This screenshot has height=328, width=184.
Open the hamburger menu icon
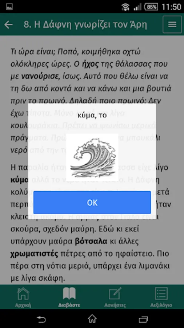(172, 24)
